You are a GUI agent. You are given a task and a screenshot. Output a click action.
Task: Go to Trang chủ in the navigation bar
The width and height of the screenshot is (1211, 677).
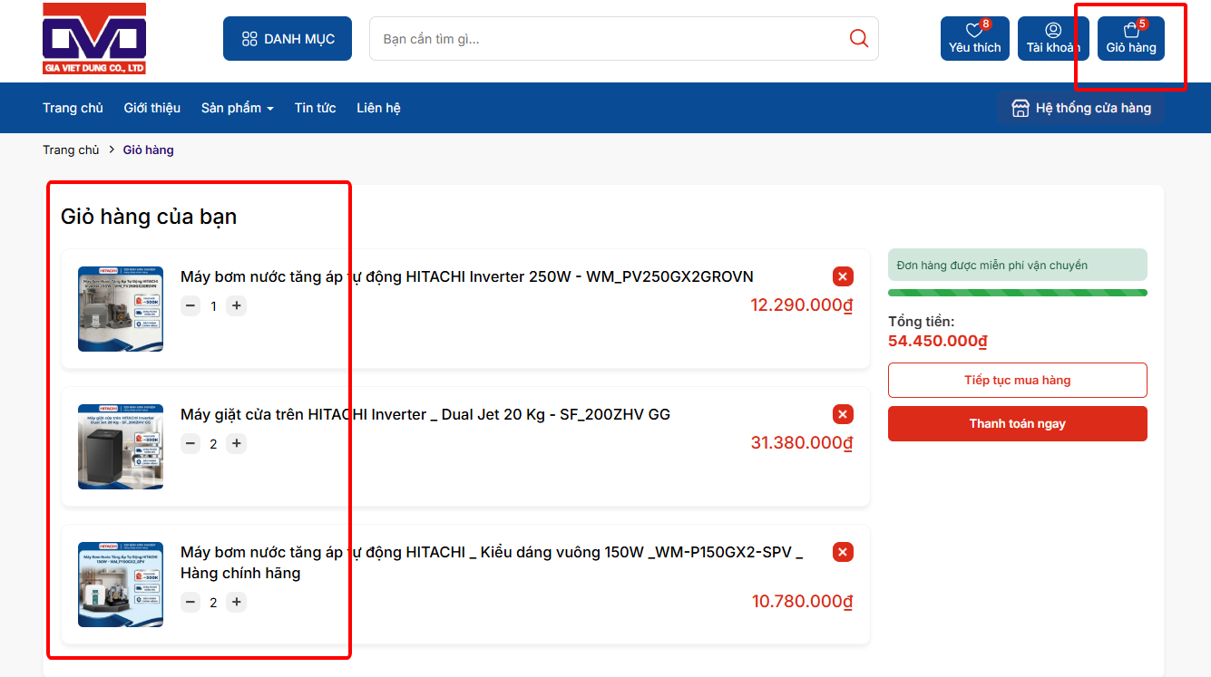point(73,108)
